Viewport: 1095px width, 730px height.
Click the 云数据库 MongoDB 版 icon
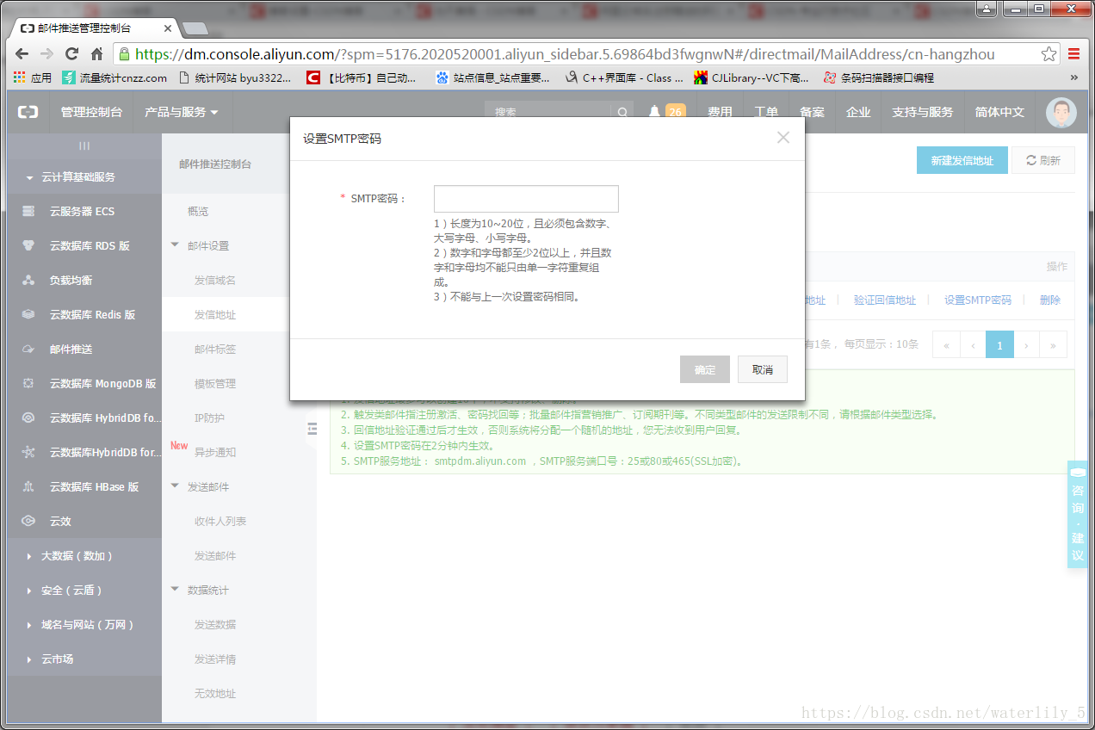tap(28, 383)
